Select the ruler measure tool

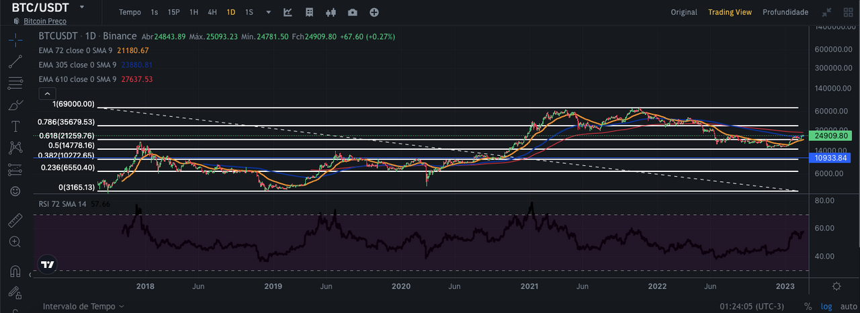[x=15, y=220]
